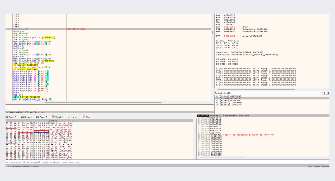
Task: Toggle the PF flag value
Action: coord(229,43)
